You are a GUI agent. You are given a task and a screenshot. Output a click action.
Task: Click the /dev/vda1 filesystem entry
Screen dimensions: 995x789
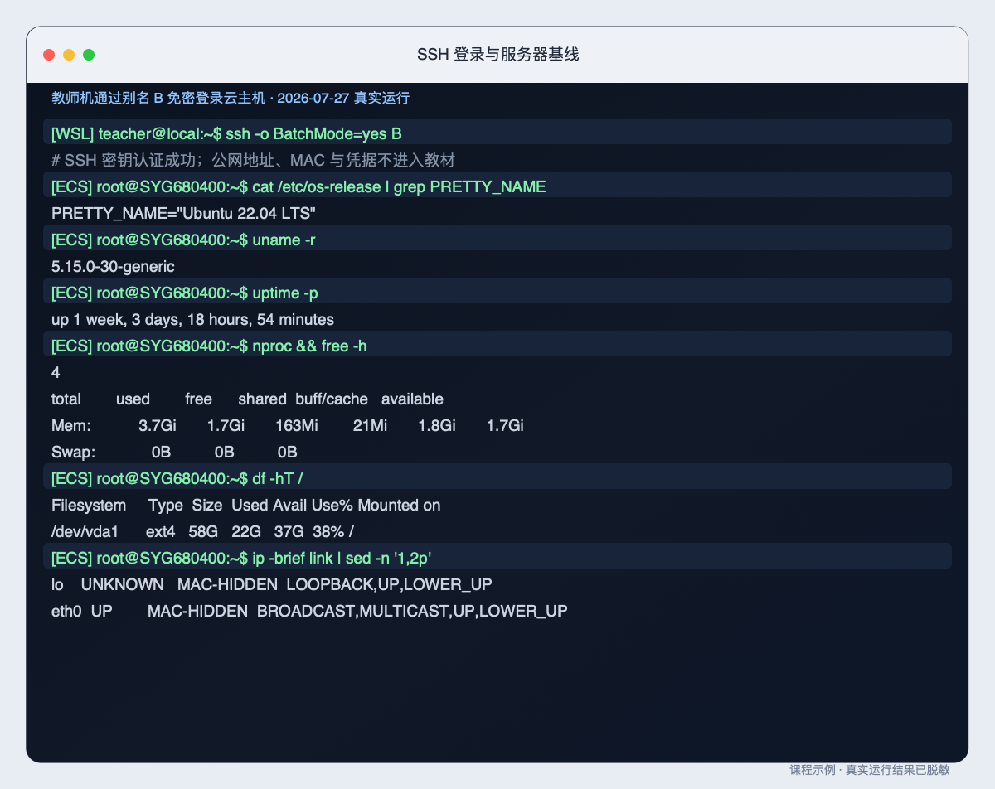point(85,532)
